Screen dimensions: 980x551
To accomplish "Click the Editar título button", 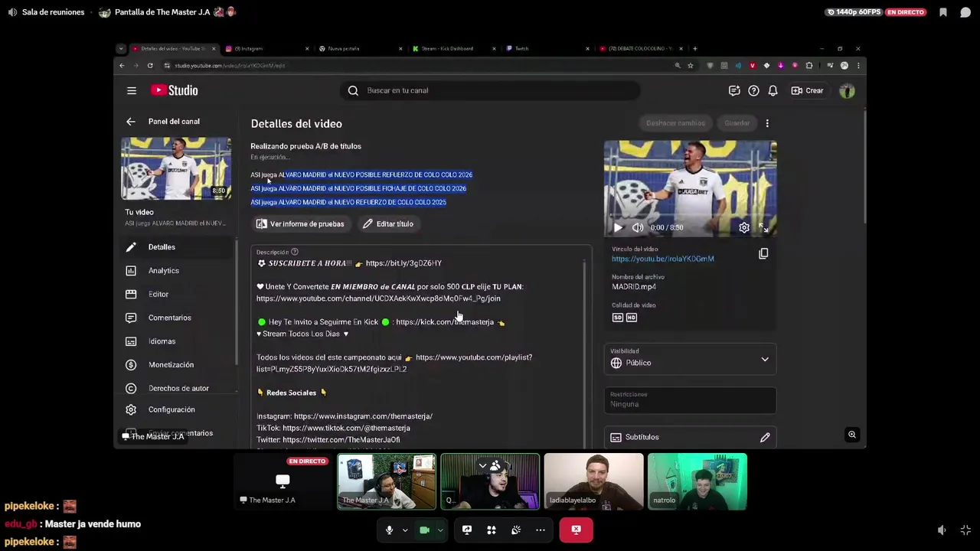I will pos(388,224).
